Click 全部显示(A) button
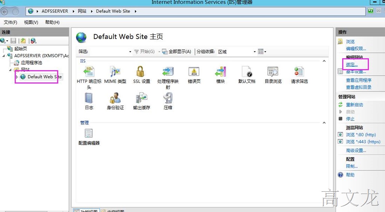 point(177,52)
